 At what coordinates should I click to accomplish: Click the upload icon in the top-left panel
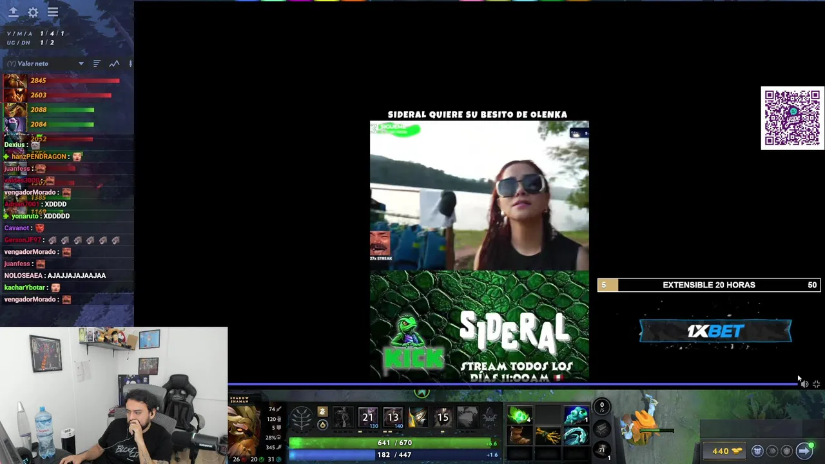pyautogui.click(x=13, y=12)
